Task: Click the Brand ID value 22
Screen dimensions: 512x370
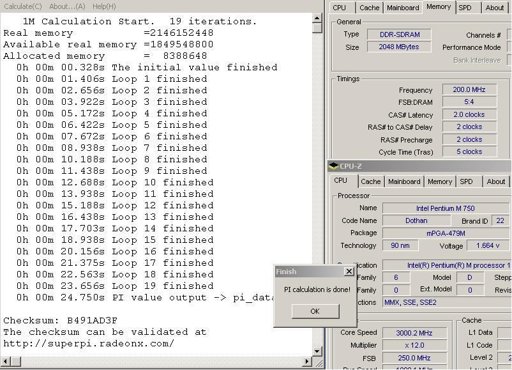Action: pos(500,220)
